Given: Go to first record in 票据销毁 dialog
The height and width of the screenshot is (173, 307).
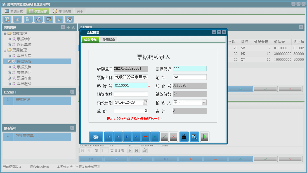Looking at the screenshot, I should point(109,137).
